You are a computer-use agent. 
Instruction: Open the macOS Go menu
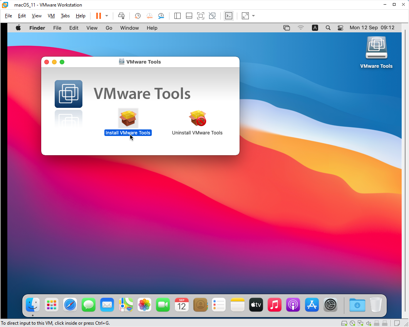click(x=109, y=28)
